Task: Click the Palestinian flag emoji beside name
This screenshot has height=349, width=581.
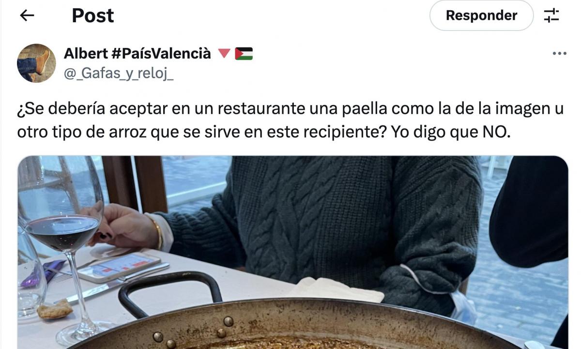Action: pos(244,53)
